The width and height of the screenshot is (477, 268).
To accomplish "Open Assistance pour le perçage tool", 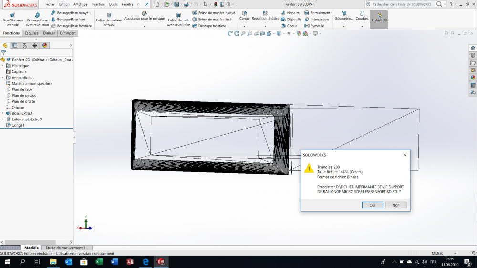I will point(145,16).
